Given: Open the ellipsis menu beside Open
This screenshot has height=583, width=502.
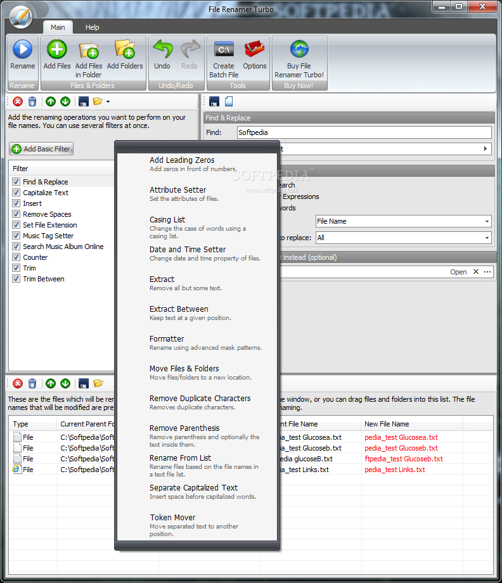Looking at the screenshot, I should click(x=487, y=272).
